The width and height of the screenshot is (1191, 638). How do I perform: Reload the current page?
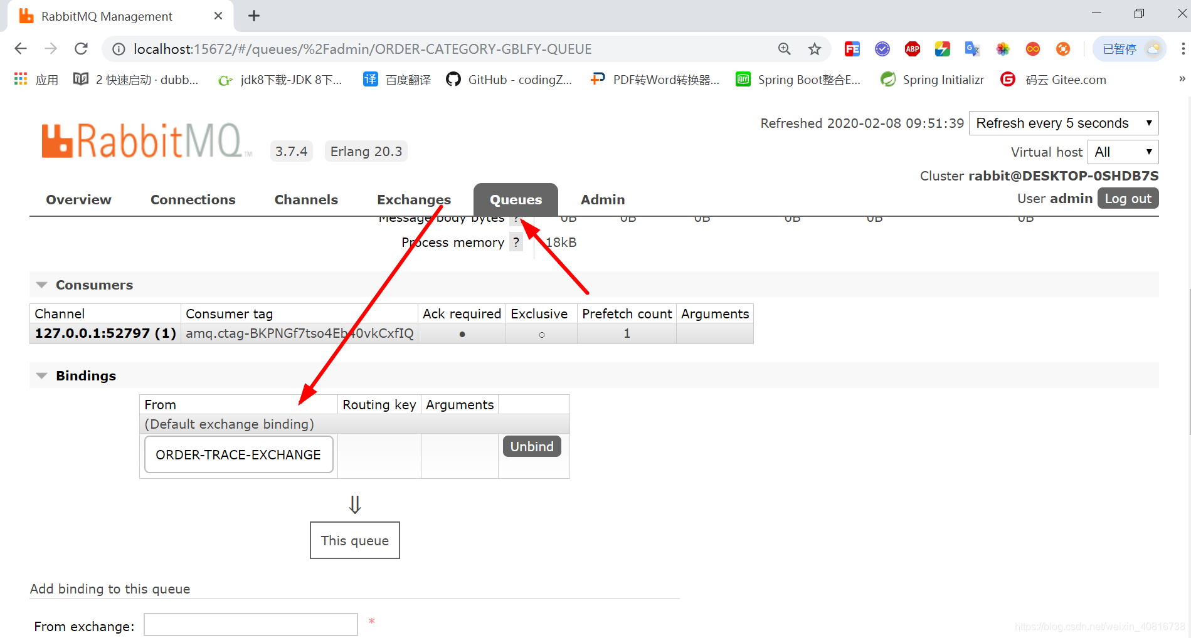(x=82, y=49)
